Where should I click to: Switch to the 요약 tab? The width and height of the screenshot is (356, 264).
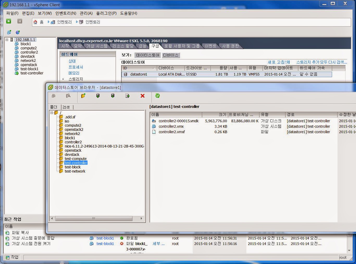pos(78,46)
